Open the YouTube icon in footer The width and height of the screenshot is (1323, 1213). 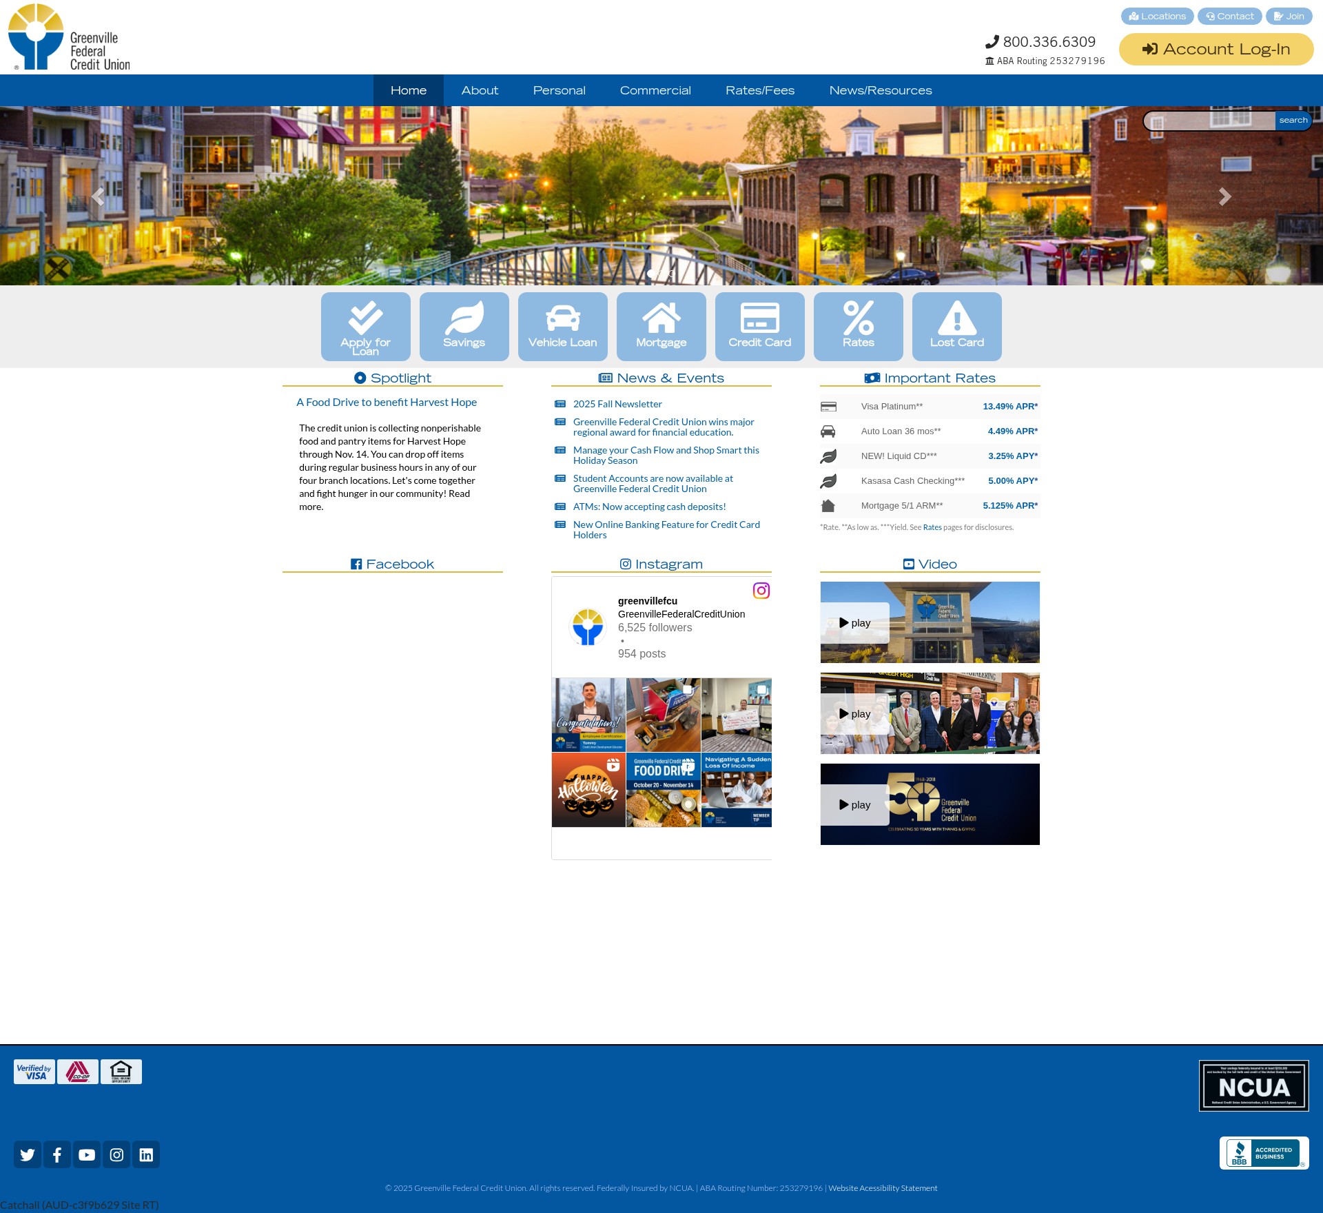pos(87,1154)
